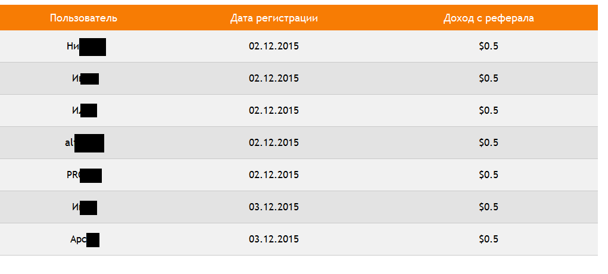Click the $0.5 income in the "PRO" row
The height and width of the screenshot is (274, 608).
pyautogui.click(x=488, y=175)
